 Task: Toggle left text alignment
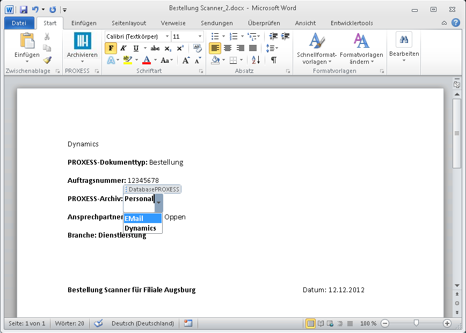tap(215, 48)
